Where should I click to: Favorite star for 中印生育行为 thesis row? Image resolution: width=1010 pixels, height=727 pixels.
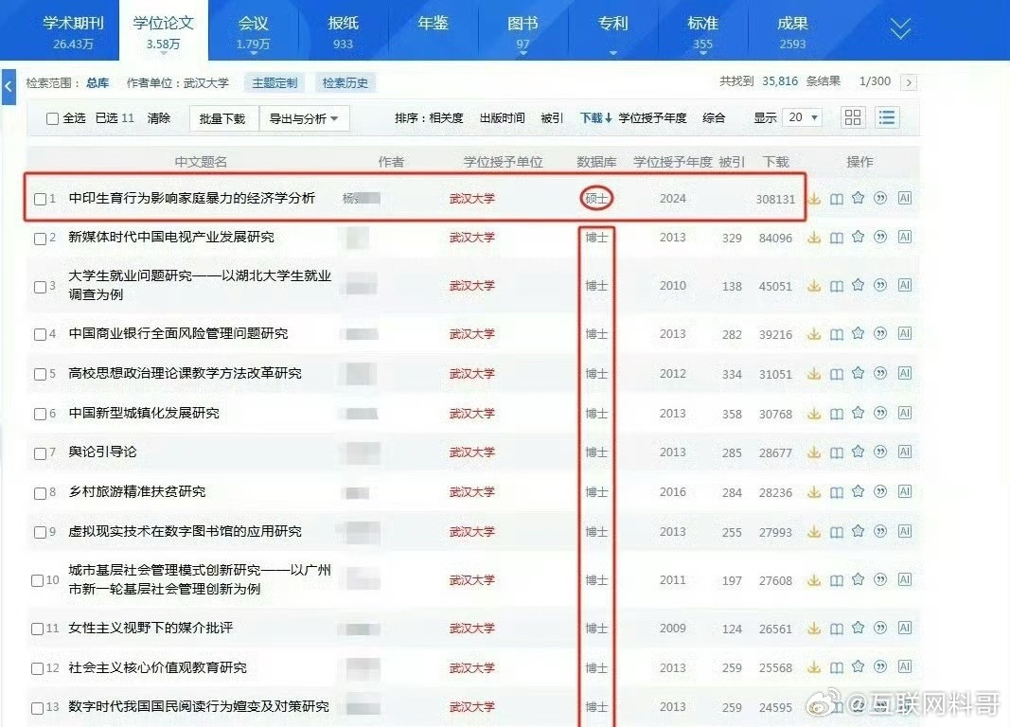tap(858, 198)
